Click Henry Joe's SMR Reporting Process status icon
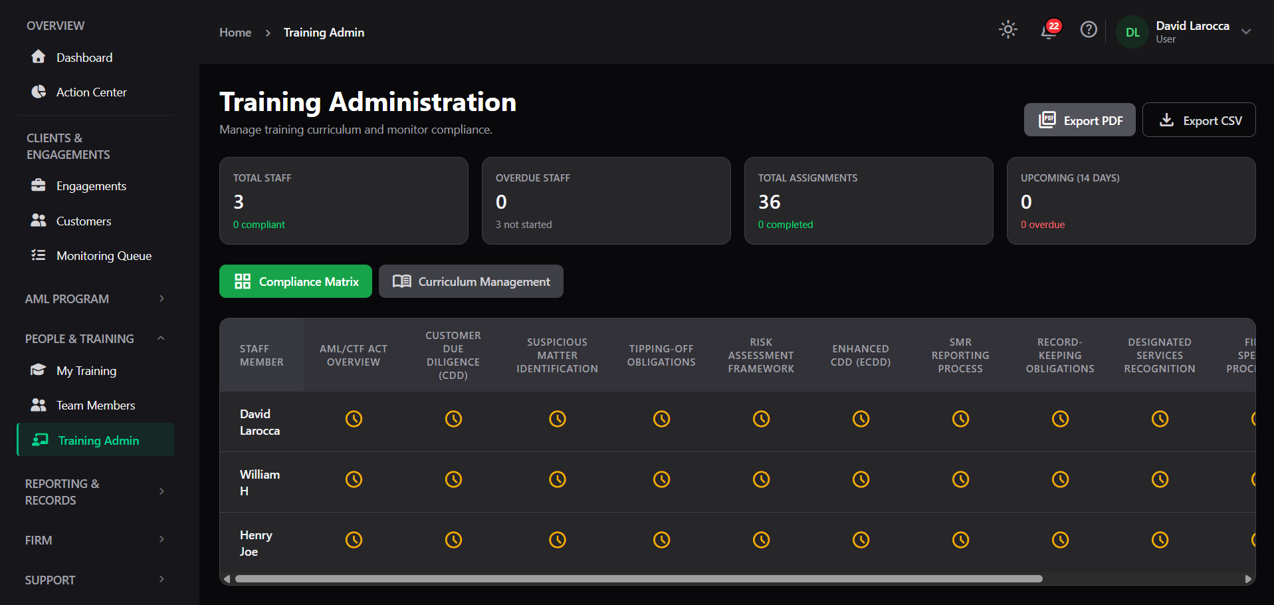This screenshot has height=605, width=1274. 960,540
